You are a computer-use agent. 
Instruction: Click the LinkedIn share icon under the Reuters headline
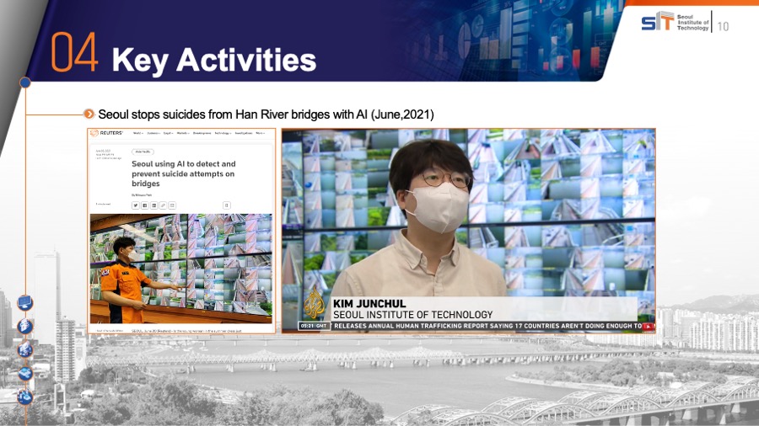point(154,205)
